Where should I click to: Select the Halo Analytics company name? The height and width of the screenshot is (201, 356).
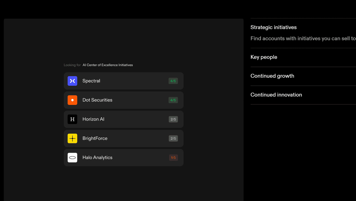[x=97, y=158]
